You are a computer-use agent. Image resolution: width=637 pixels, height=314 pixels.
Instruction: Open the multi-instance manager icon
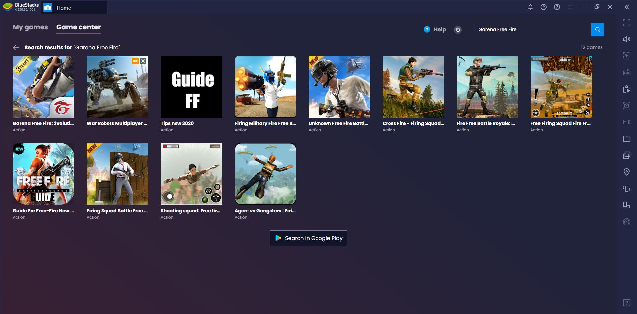[627, 155]
